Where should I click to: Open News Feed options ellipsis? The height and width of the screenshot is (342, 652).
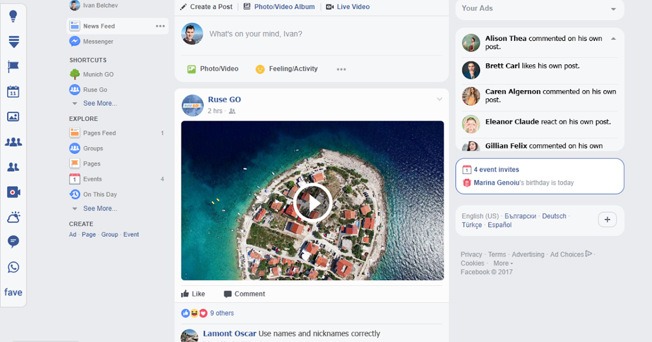160,26
